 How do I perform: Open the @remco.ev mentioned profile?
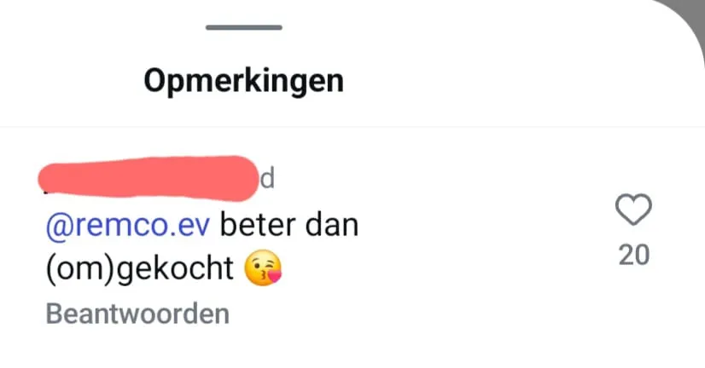pyautogui.click(x=128, y=225)
